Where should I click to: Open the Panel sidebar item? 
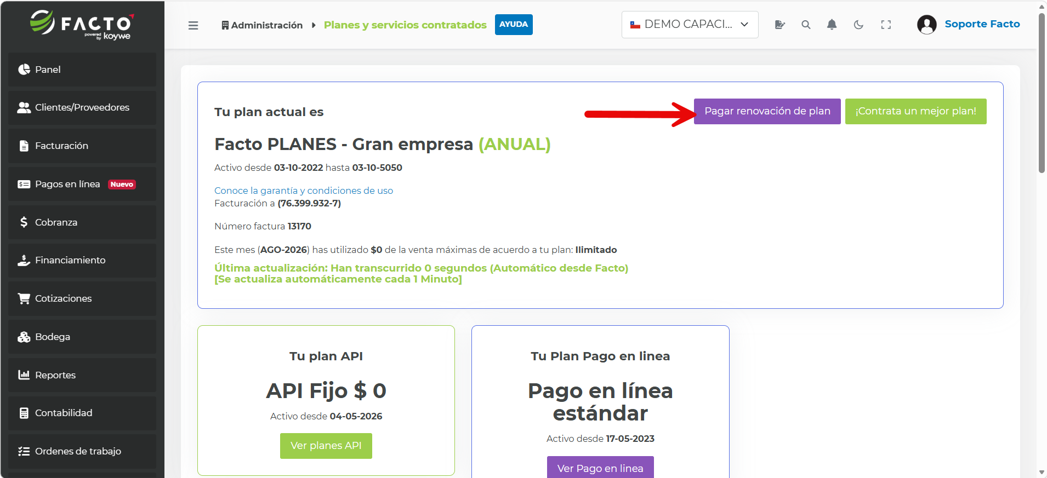point(82,70)
